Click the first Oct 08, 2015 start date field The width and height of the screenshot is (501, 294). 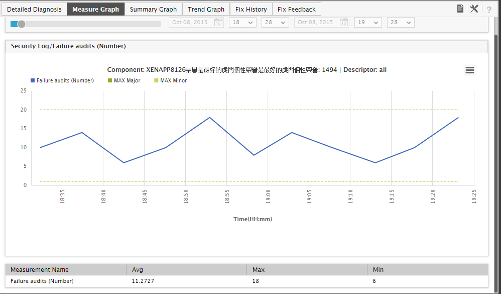196,23
